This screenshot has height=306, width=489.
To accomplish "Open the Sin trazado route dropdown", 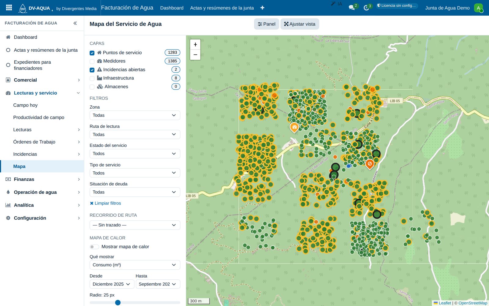I will tap(135, 225).
